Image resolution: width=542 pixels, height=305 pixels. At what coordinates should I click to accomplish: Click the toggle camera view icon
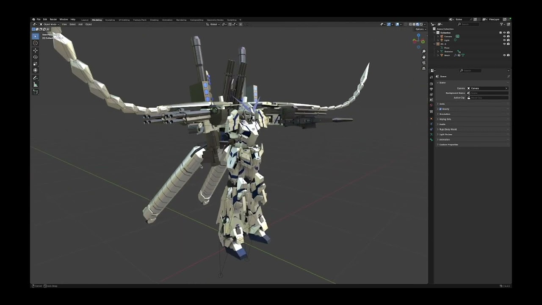tap(424, 63)
